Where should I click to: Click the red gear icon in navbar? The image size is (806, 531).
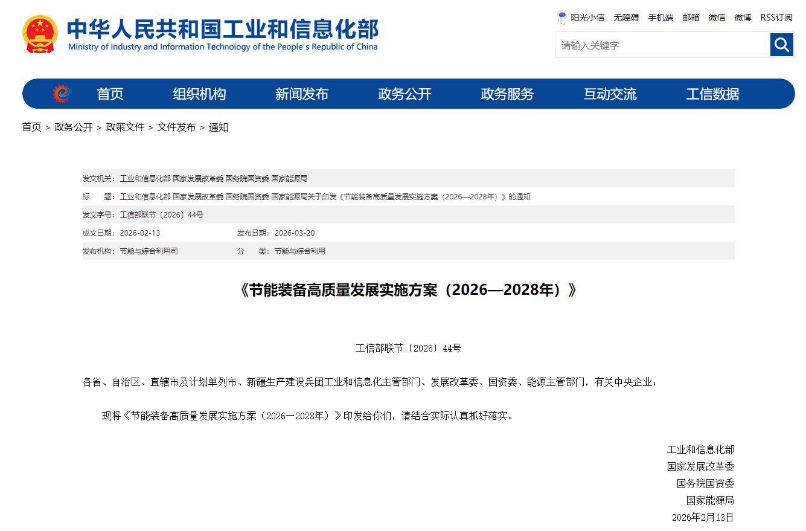click(x=62, y=94)
